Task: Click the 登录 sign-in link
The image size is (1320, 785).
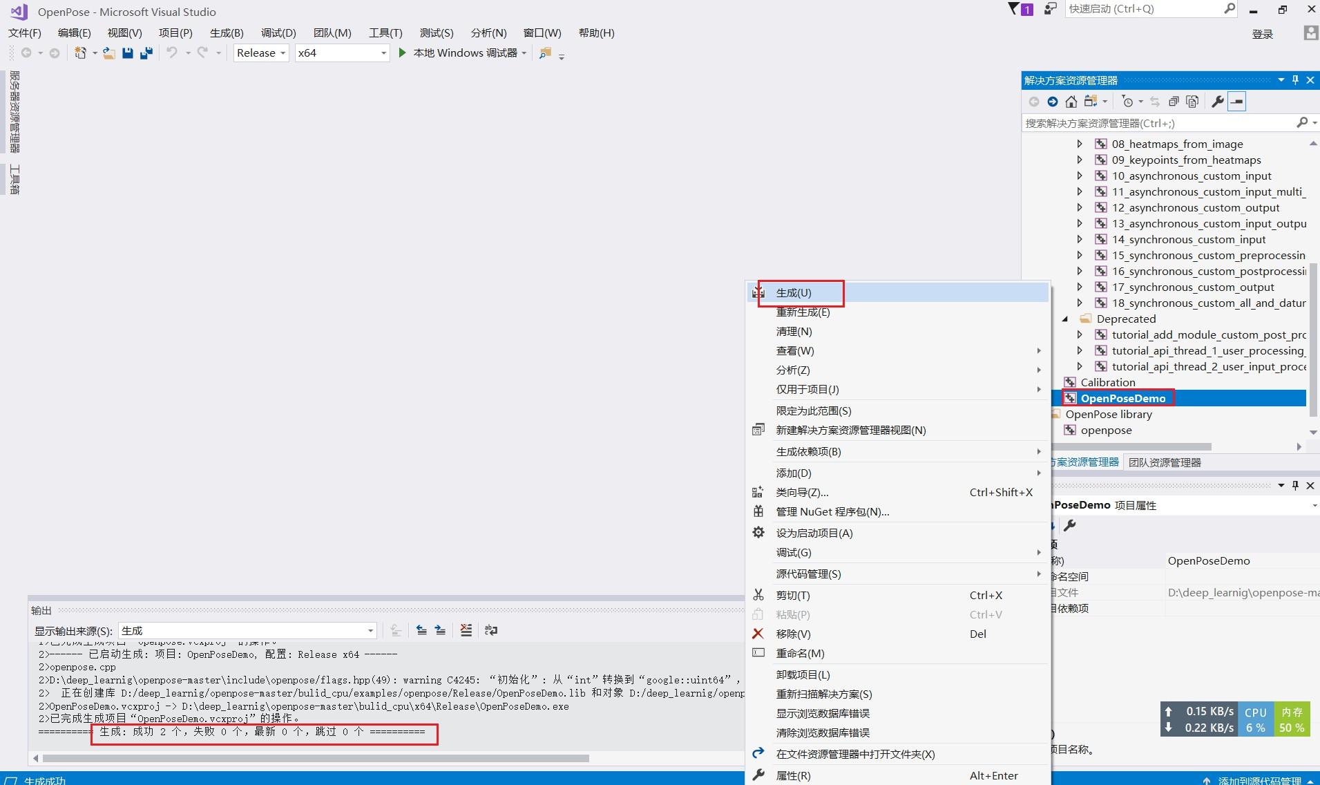Action: click(x=1263, y=34)
